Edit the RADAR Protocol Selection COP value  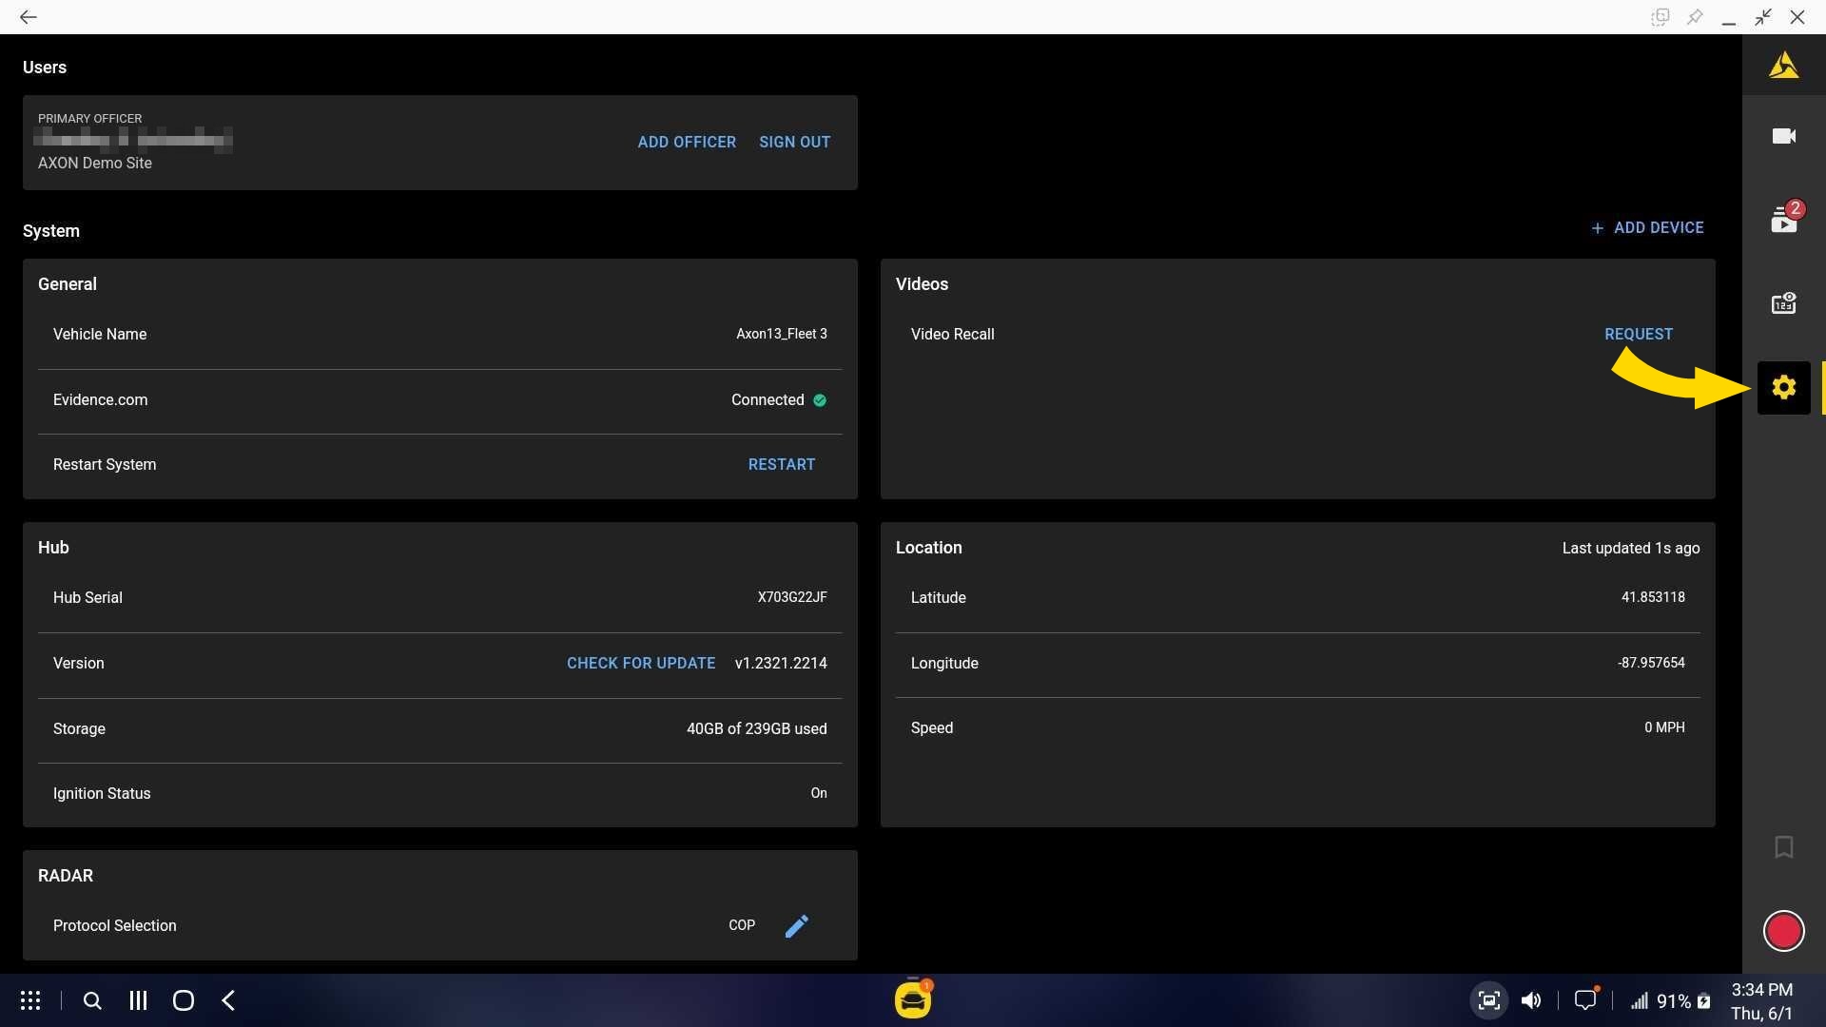pos(797,925)
